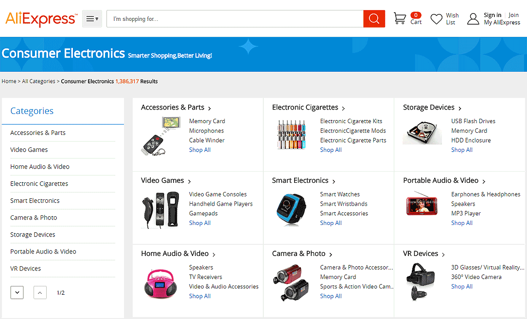Click the camcorders Camera & Photo image
Viewport: 527px width, 319px height.
pos(291,282)
